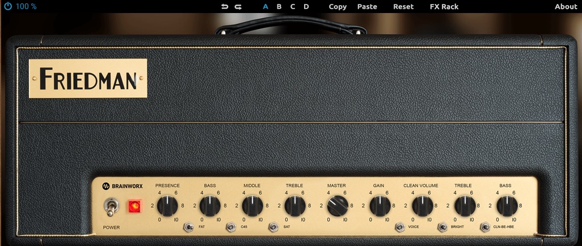Viewport: 582px width, 246px height.
Task: Select settings slot B
Action: click(279, 7)
